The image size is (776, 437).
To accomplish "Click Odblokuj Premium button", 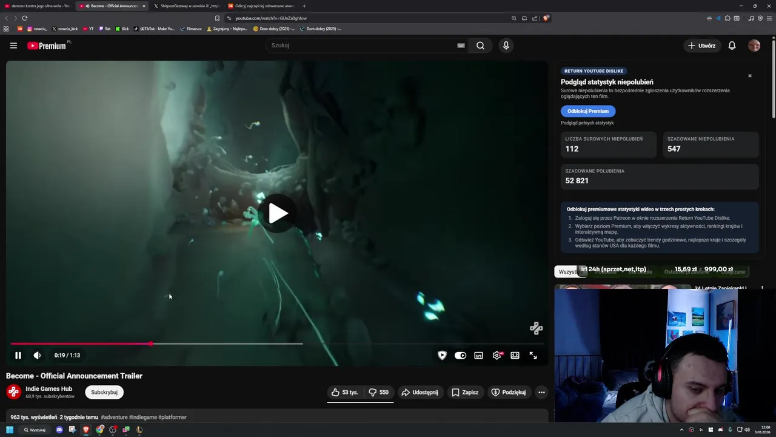I will pyautogui.click(x=588, y=111).
